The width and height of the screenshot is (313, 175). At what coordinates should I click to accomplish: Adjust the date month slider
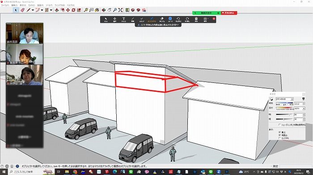click(284, 108)
